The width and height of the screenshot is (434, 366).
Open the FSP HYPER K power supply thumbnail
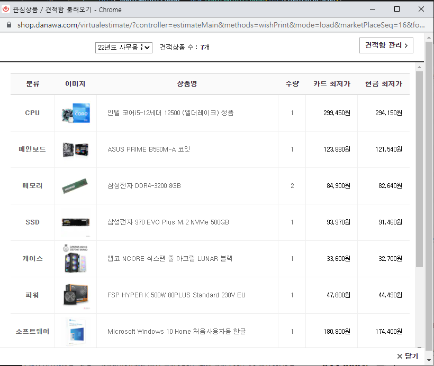pyautogui.click(x=76, y=295)
